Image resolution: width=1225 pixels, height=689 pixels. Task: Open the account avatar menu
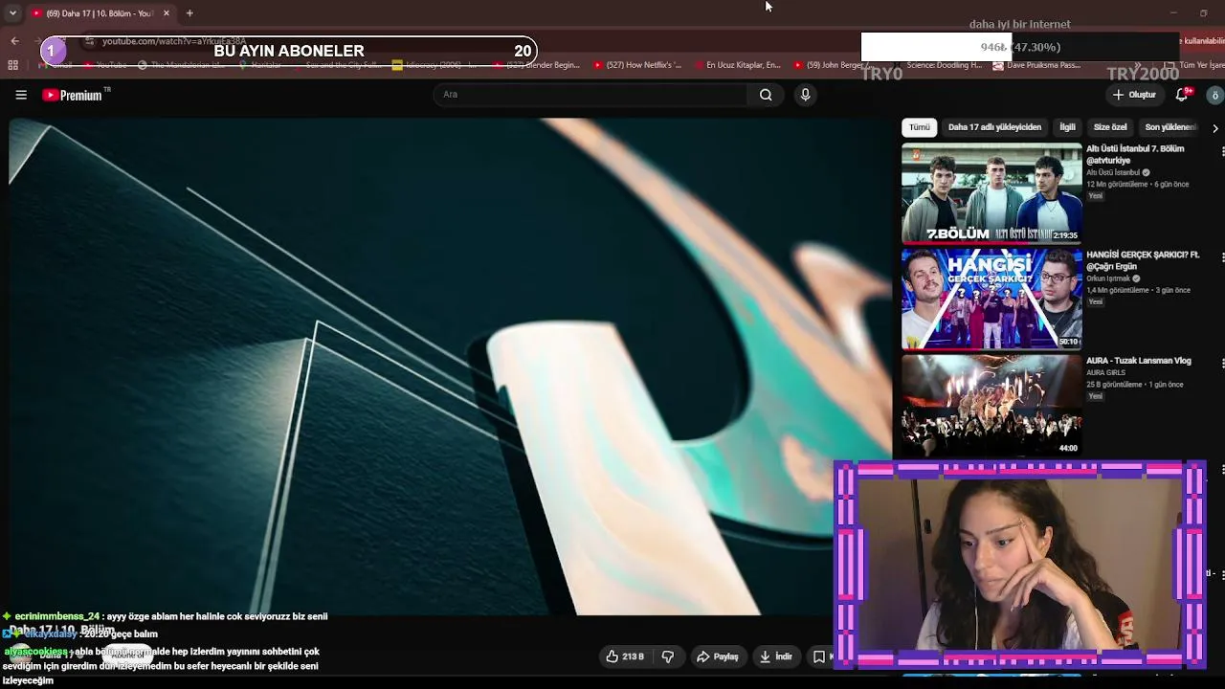coord(1214,95)
